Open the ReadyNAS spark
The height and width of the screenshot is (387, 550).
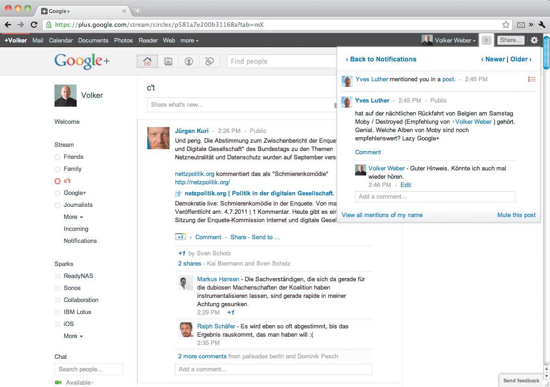pos(78,276)
